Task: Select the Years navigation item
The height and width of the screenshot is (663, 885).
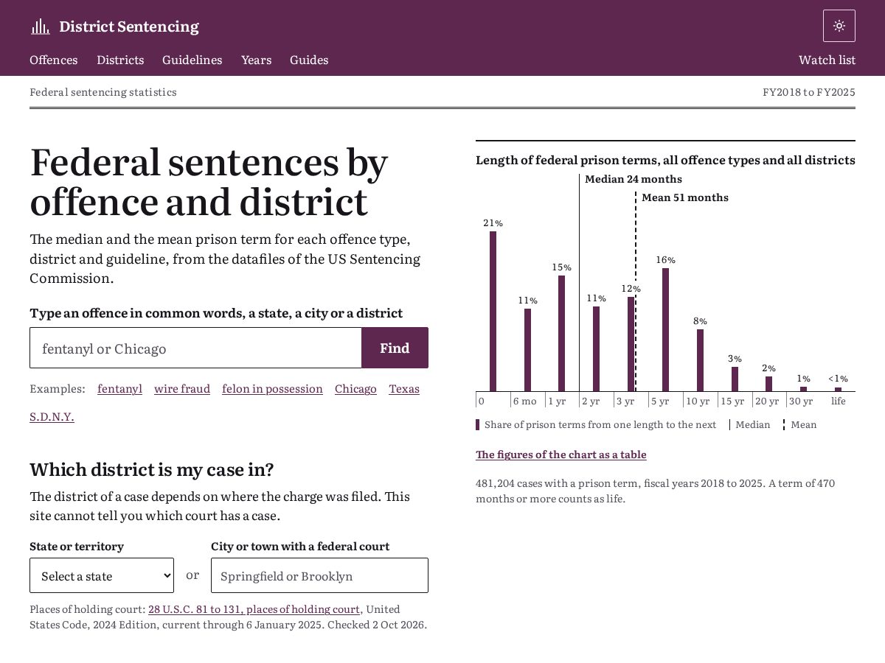Action: point(256,60)
